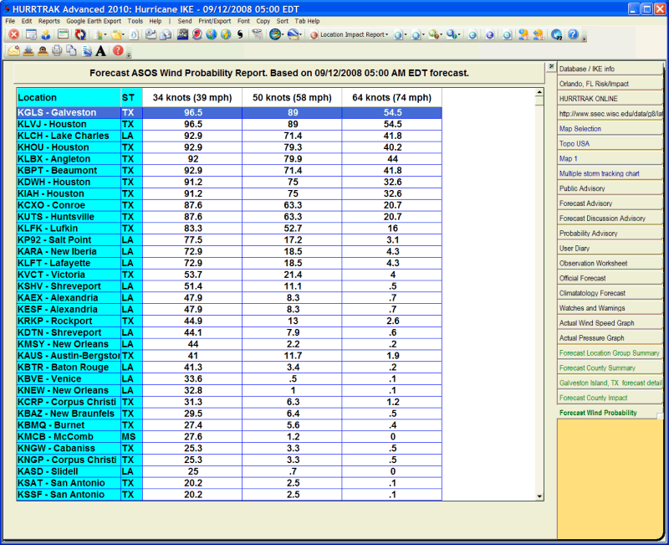Click the red X icon in the toolbar
The height and width of the screenshot is (545, 669).
14,34
